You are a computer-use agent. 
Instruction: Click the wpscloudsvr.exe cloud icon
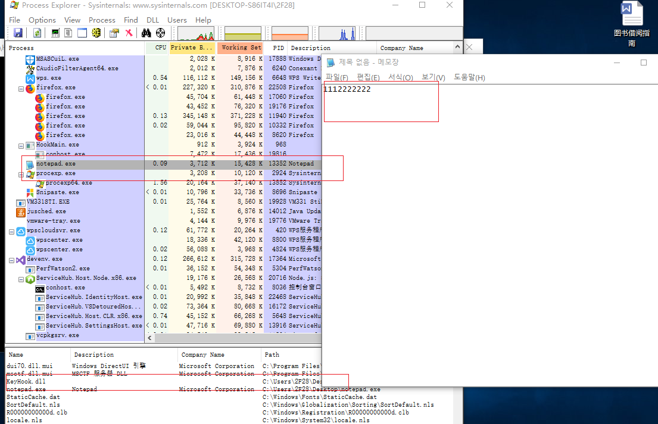21,231
